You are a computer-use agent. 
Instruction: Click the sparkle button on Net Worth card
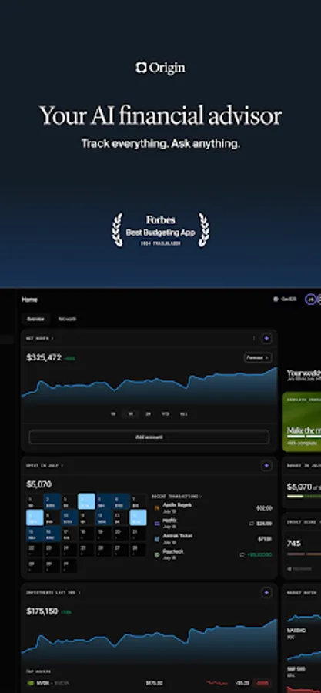point(266,339)
